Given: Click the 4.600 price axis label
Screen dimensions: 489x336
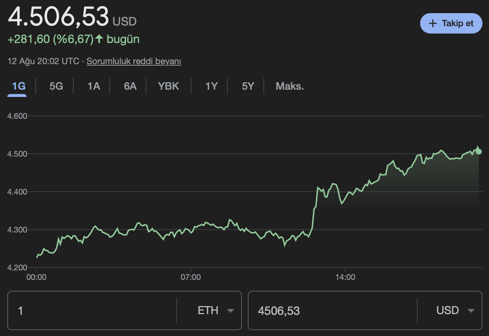Looking at the screenshot, I should (x=17, y=116).
